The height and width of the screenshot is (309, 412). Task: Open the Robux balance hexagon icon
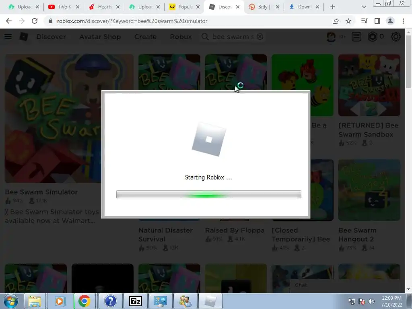tap(372, 37)
